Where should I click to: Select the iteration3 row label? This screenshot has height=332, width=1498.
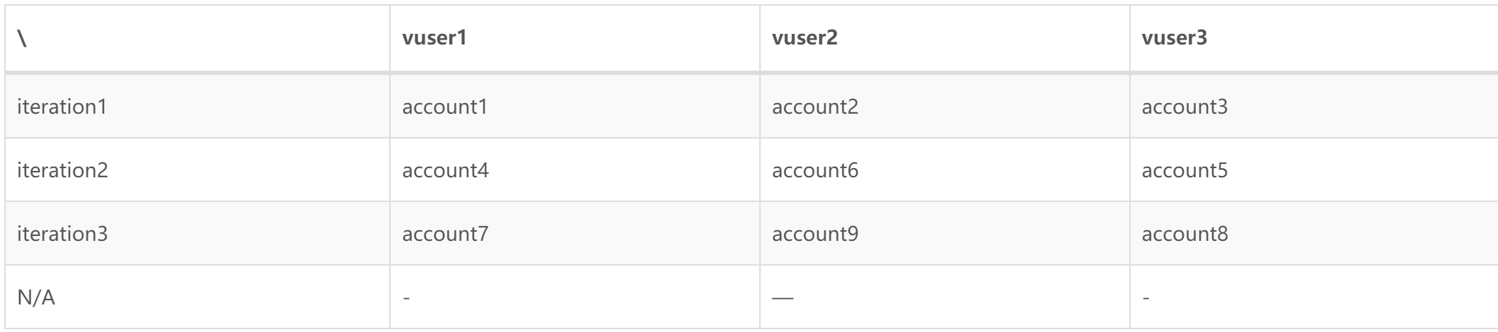coord(62,234)
